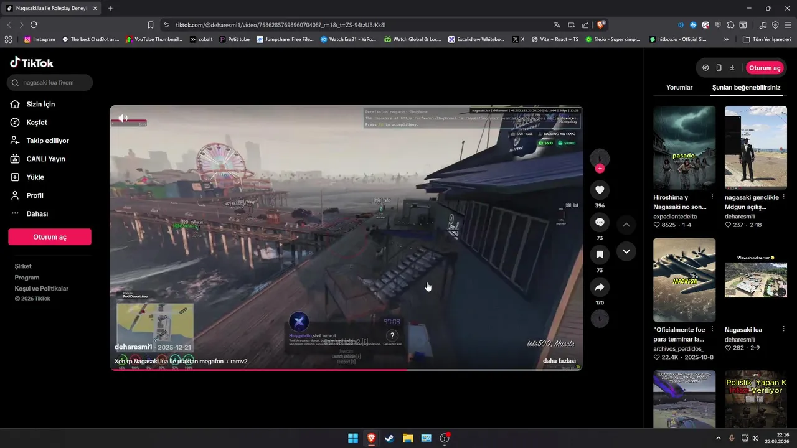Open the Polislik Yapan video thumbnail

756,398
